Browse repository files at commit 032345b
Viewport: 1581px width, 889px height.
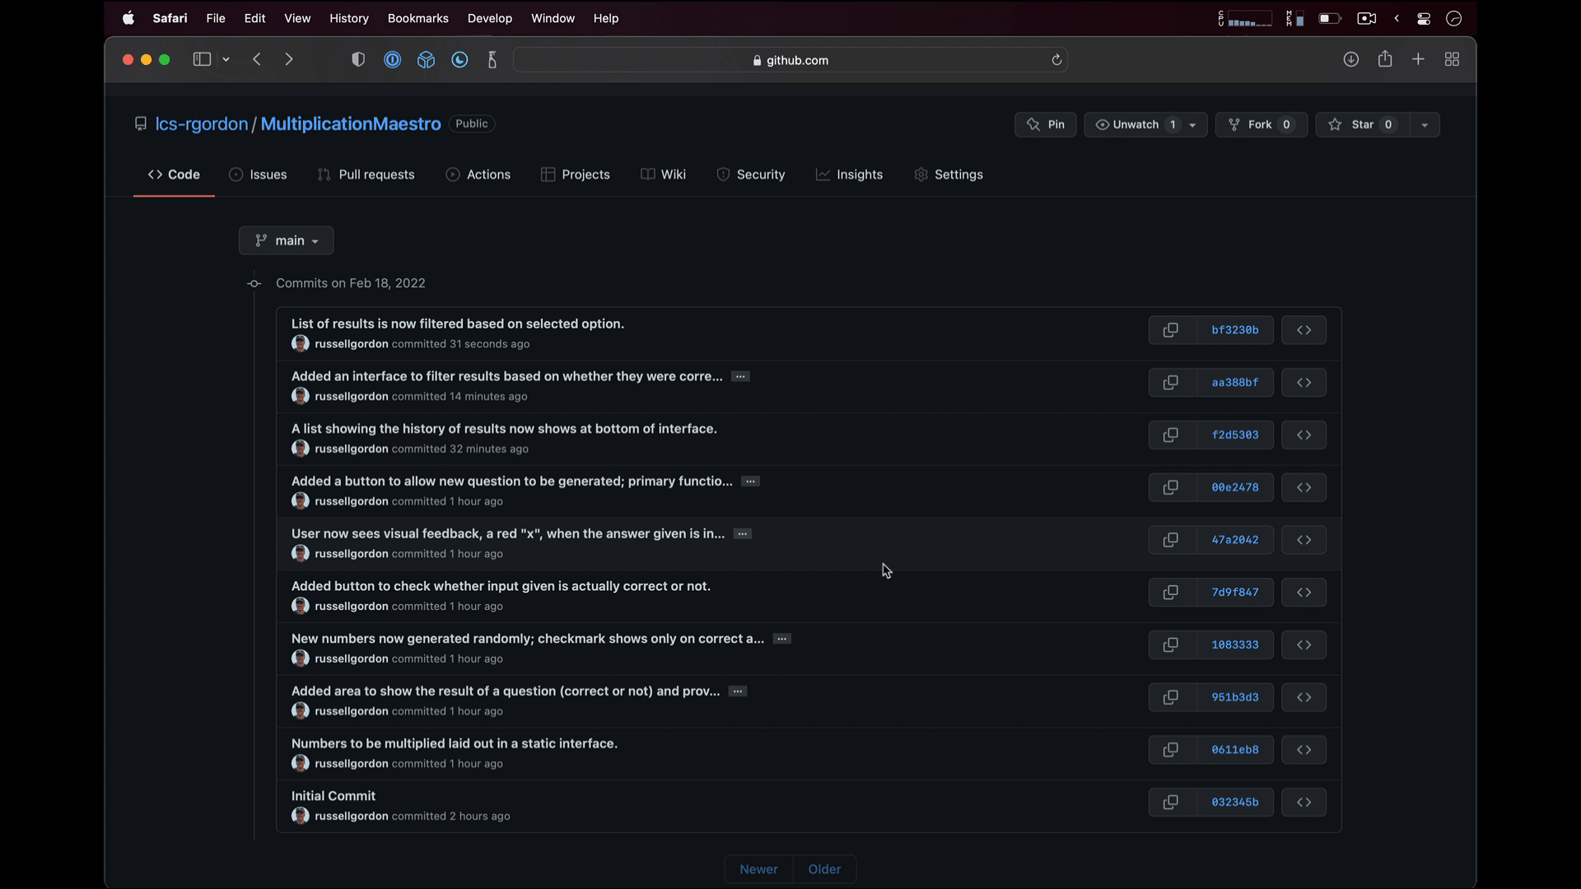point(1304,802)
